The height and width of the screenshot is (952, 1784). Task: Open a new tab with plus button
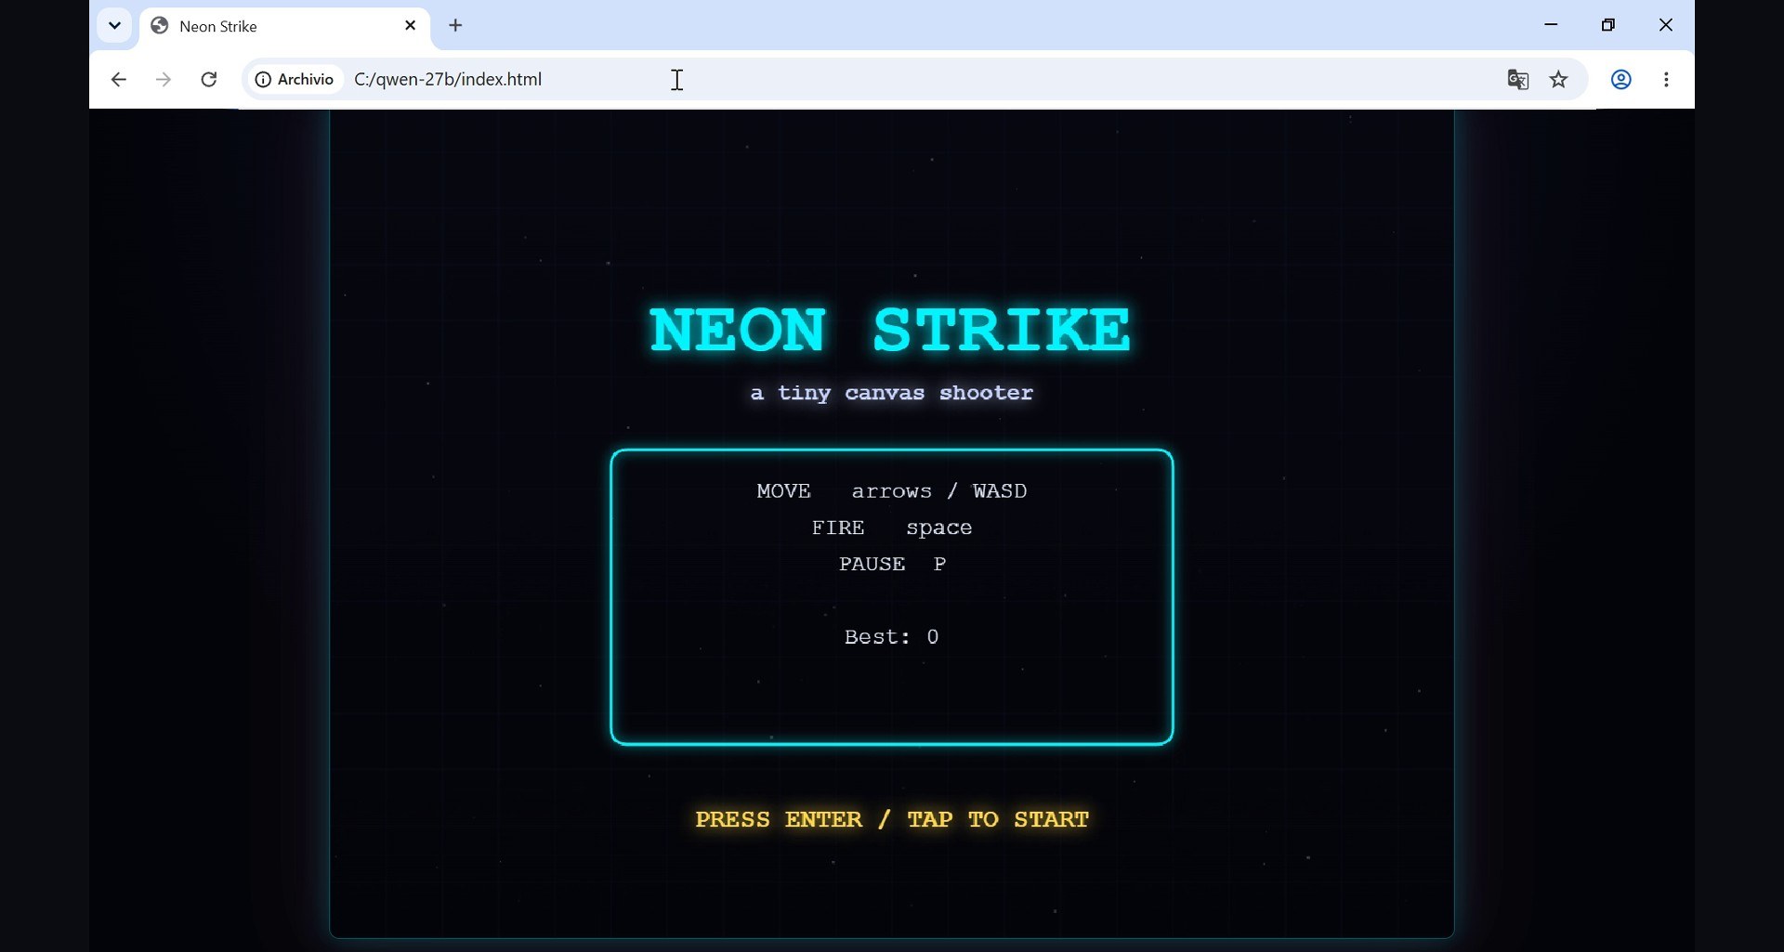(x=455, y=26)
